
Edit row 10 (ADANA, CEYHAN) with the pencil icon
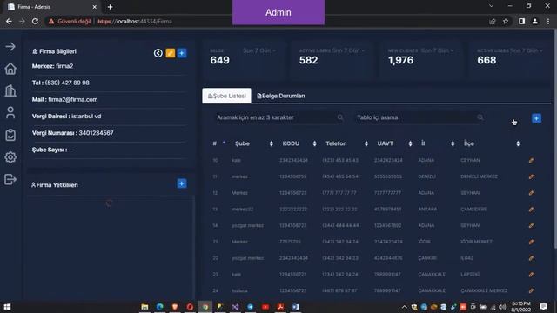click(531, 160)
